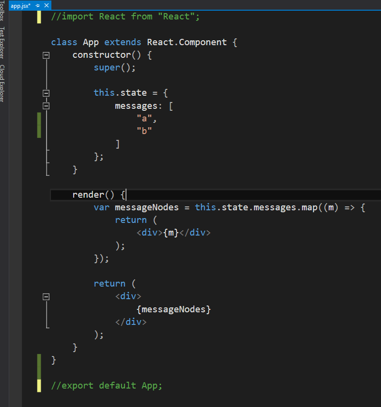Click '{messageNodes}' inside the div
The image size is (381, 407).
174,309
